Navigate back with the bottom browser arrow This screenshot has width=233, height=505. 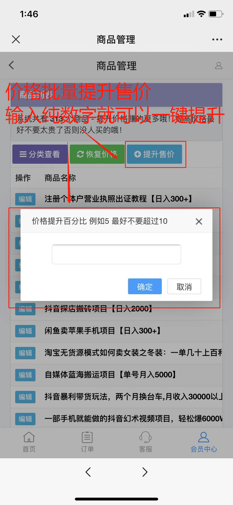tap(88, 472)
